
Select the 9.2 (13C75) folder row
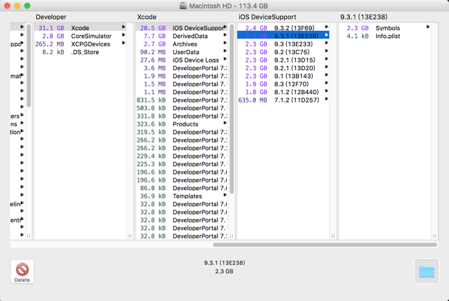pyautogui.click(x=283, y=52)
